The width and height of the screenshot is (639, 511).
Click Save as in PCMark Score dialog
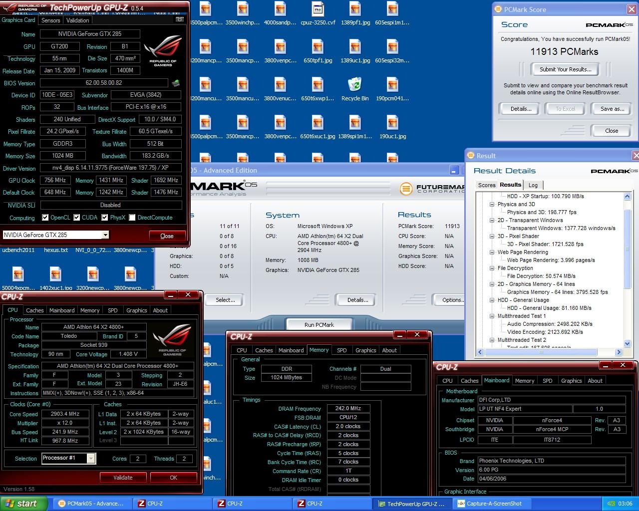pyautogui.click(x=612, y=109)
